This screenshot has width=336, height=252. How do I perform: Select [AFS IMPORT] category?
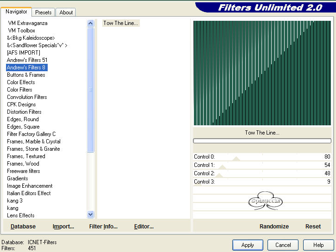click(24, 53)
